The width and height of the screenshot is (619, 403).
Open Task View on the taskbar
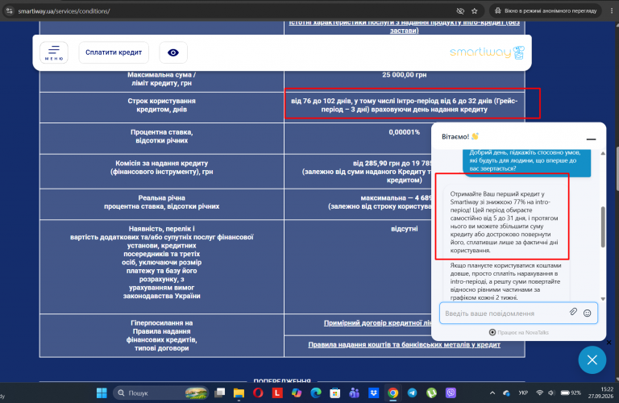click(219, 393)
